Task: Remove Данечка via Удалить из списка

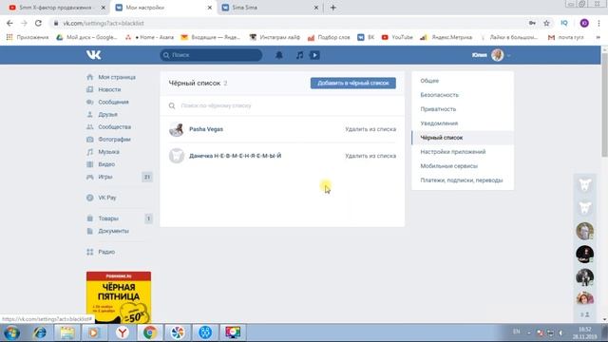Action: pos(370,156)
